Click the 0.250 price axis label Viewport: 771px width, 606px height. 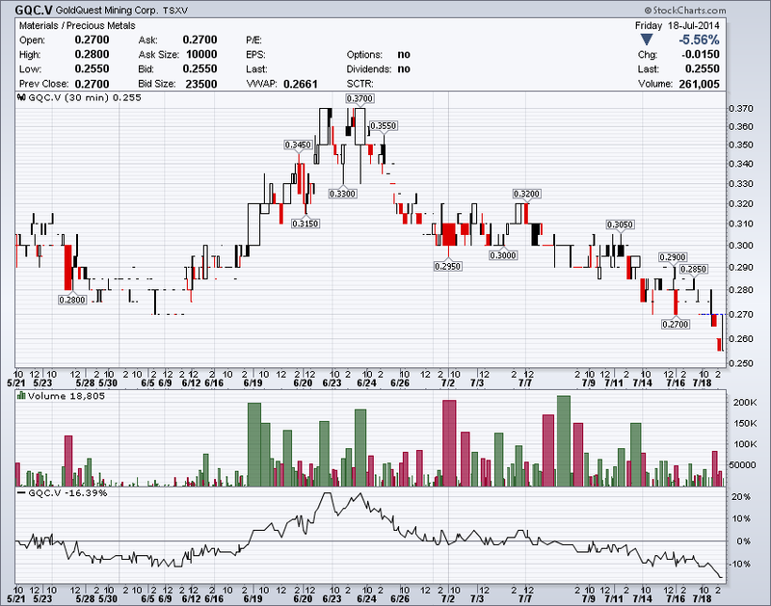pyautogui.click(x=740, y=363)
